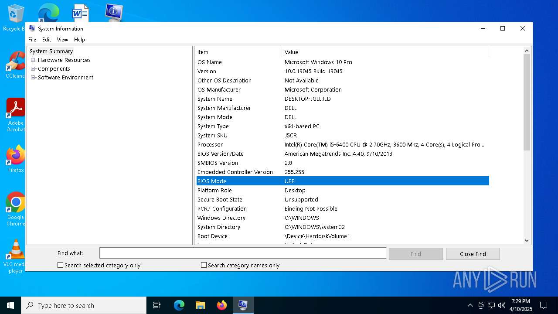Click the system information desktop icon above the window
The width and height of the screenshot is (558, 314).
tap(114, 13)
